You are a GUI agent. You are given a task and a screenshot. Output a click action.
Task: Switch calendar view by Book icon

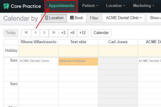[x=72, y=18]
